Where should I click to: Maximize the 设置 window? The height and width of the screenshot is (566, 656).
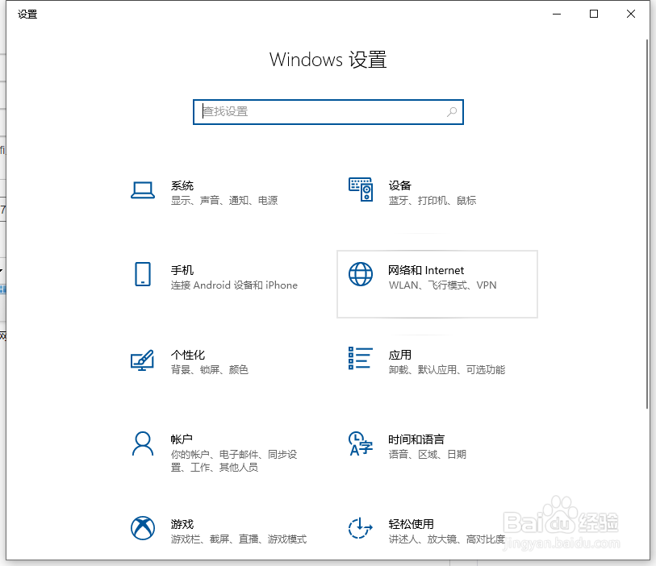click(x=594, y=14)
